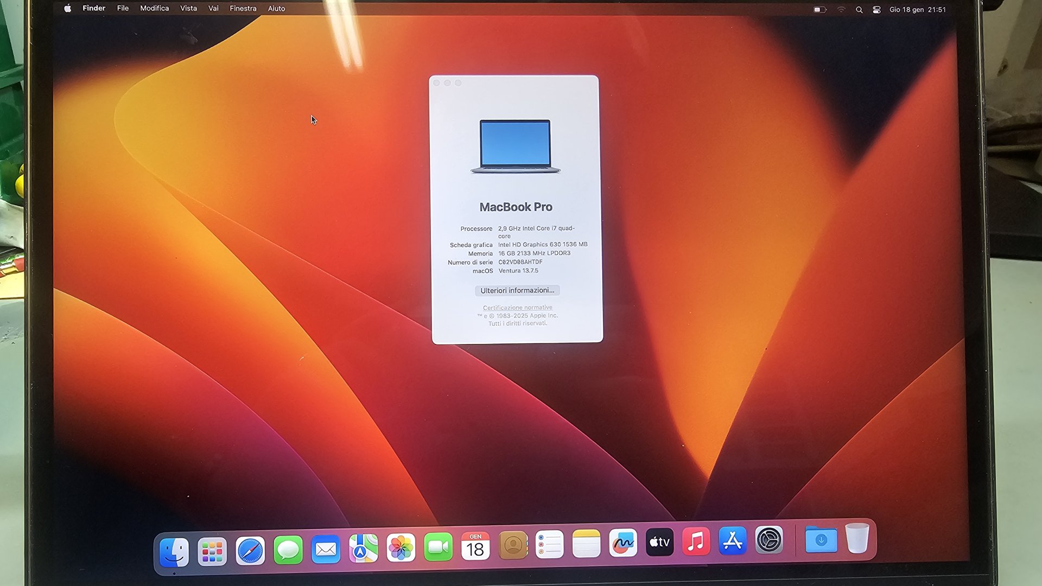Viewport: 1042px width, 586px height.
Task: Open Launchpad in the Dock
Action: pos(212,552)
